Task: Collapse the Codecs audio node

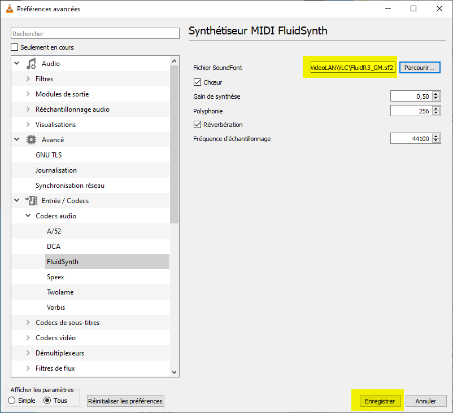Action: (28, 216)
